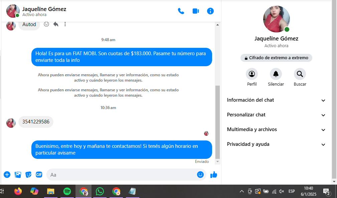Attach a photo or file

[18, 175]
